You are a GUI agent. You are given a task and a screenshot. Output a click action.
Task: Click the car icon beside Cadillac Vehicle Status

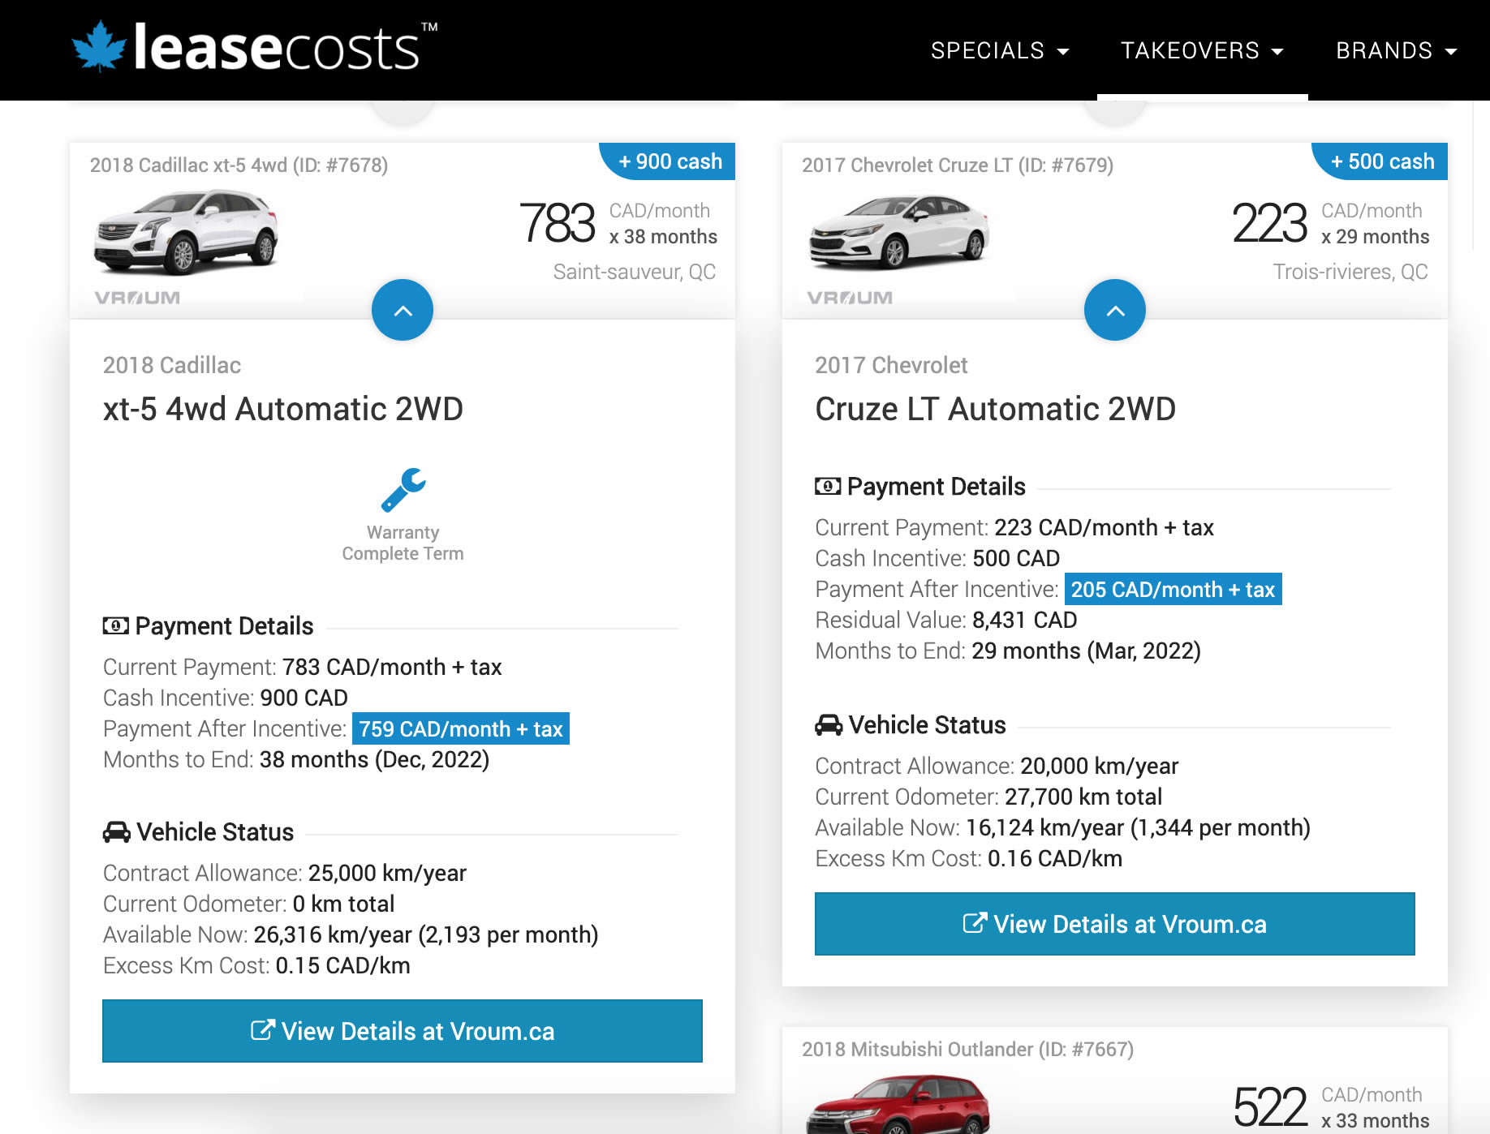tap(117, 832)
